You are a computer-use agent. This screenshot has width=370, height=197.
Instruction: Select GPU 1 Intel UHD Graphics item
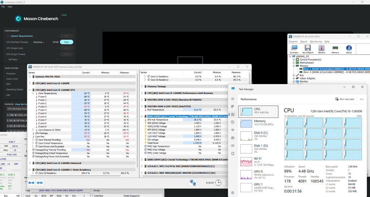[x=258, y=188]
